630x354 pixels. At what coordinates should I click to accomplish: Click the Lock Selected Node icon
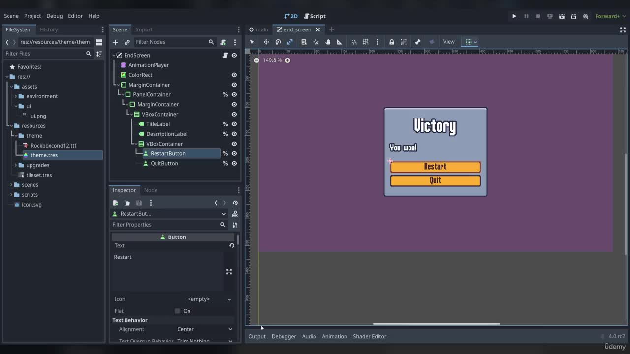point(391,42)
